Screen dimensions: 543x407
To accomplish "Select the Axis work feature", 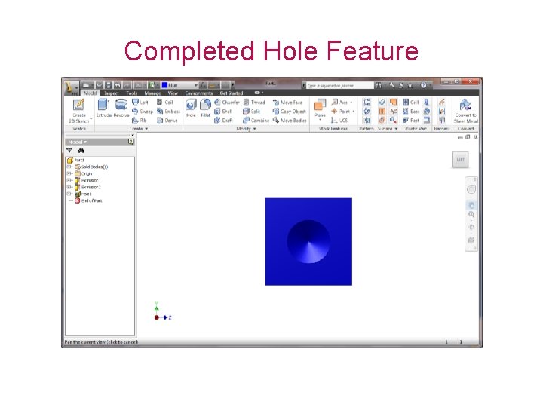I will click(x=342, y=102).
